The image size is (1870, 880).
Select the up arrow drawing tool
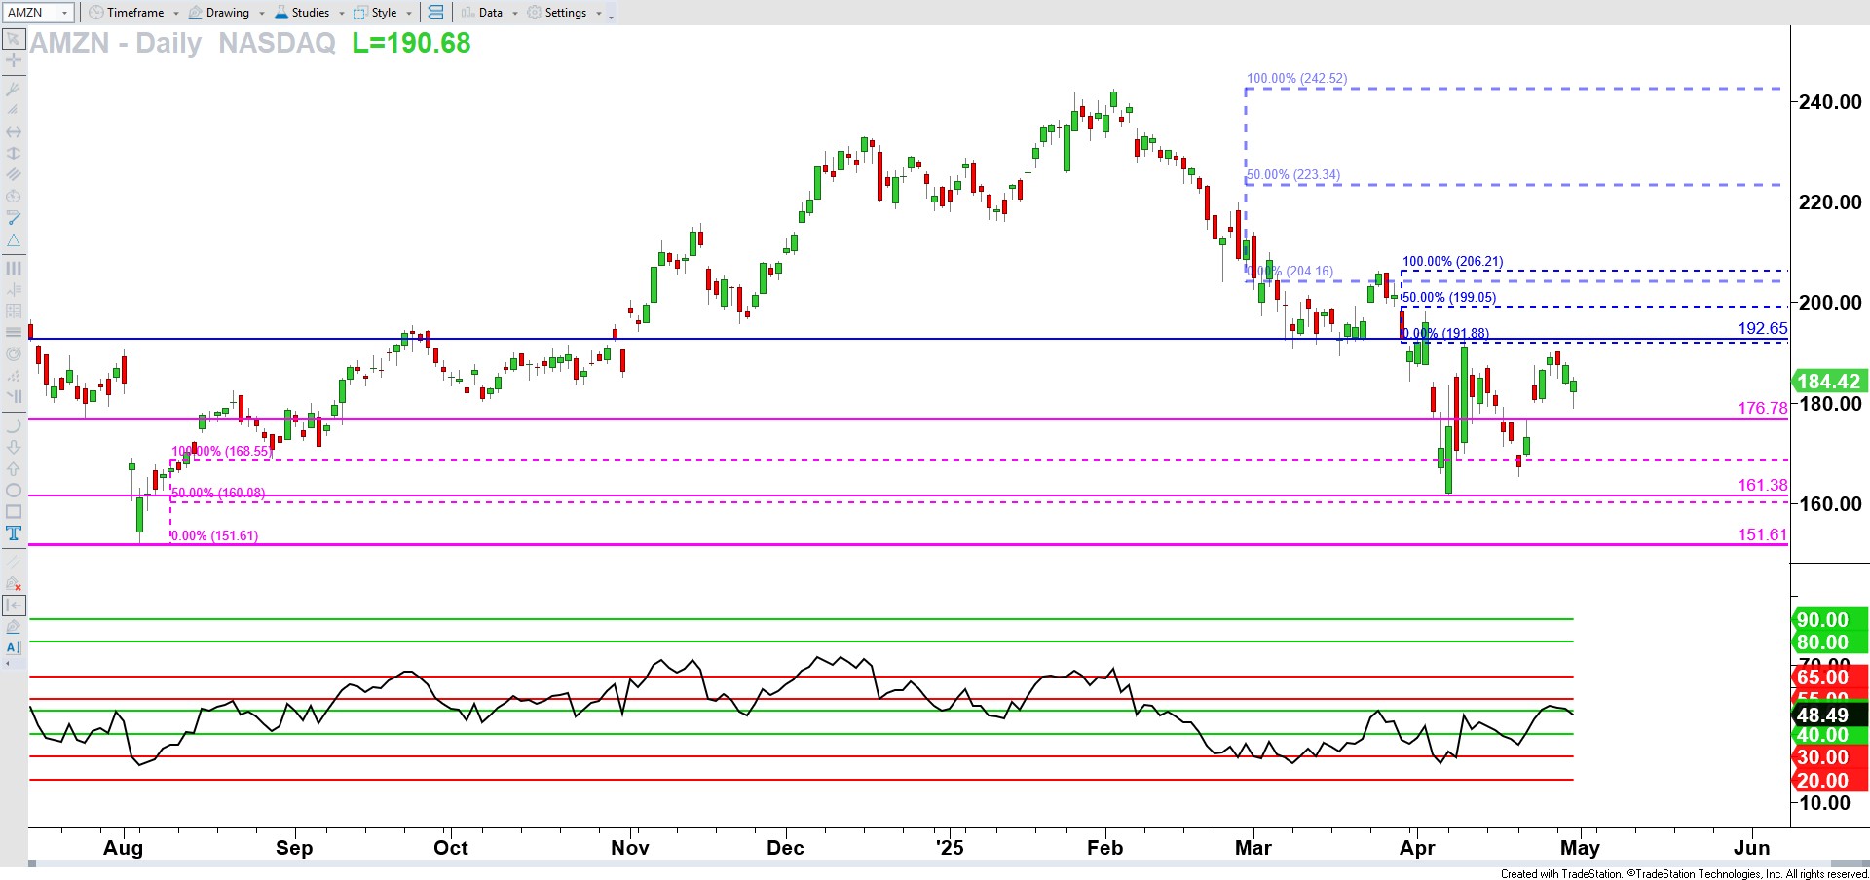coord(14,468)
